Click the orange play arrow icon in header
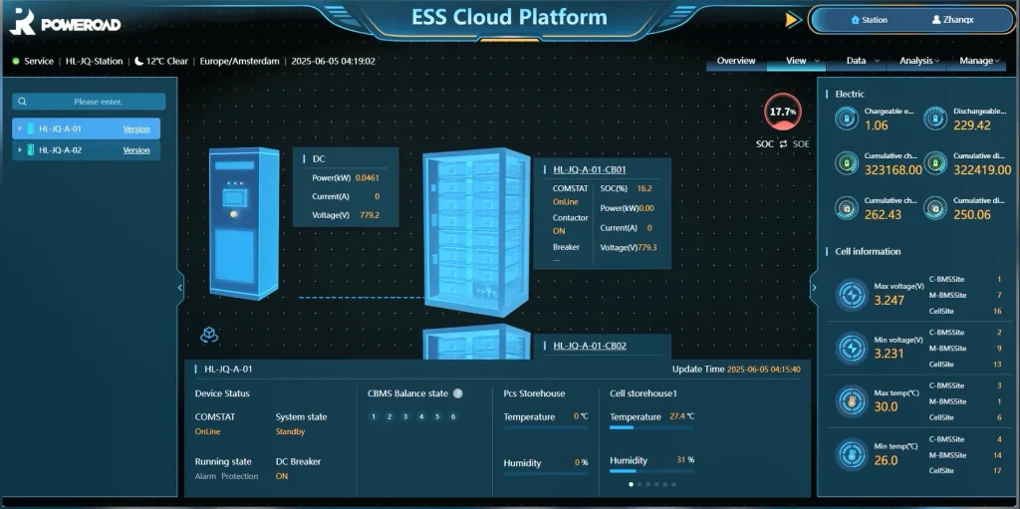Screen dimensions: 1020x509 [793, 20]
